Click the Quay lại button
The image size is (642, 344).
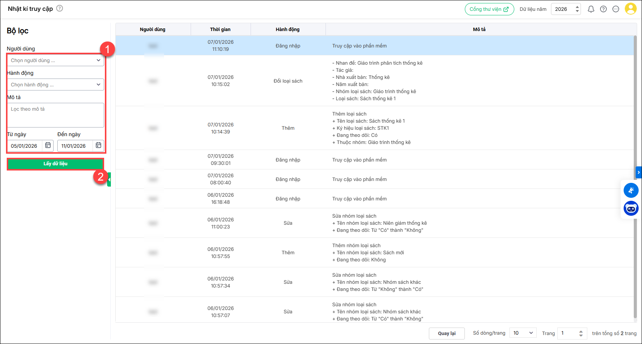coord(446,334)
